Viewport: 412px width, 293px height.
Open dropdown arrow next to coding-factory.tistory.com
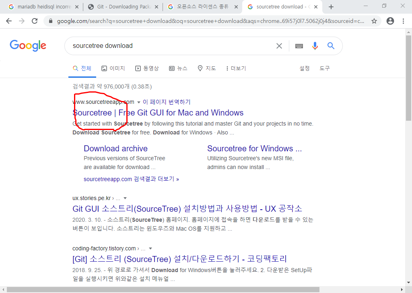tap(150, 249)
